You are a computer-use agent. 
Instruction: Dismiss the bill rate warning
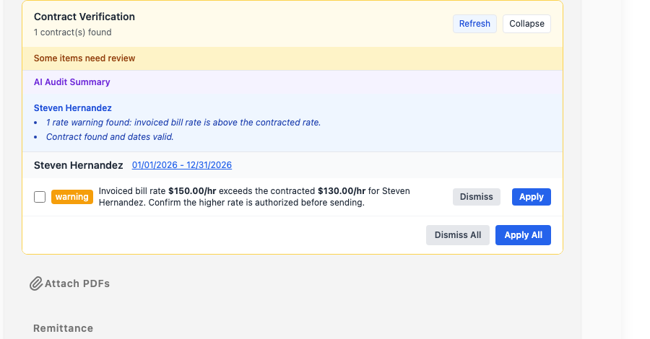tap(477, 197)
